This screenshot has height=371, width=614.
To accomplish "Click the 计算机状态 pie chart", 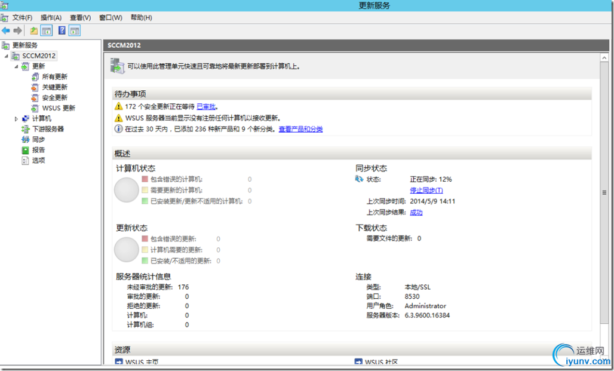I will pos(127,190).
